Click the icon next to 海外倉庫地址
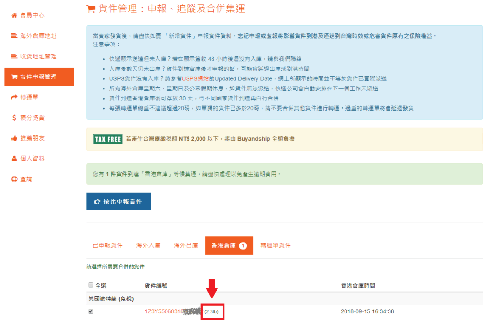 [x=14, y=36]
